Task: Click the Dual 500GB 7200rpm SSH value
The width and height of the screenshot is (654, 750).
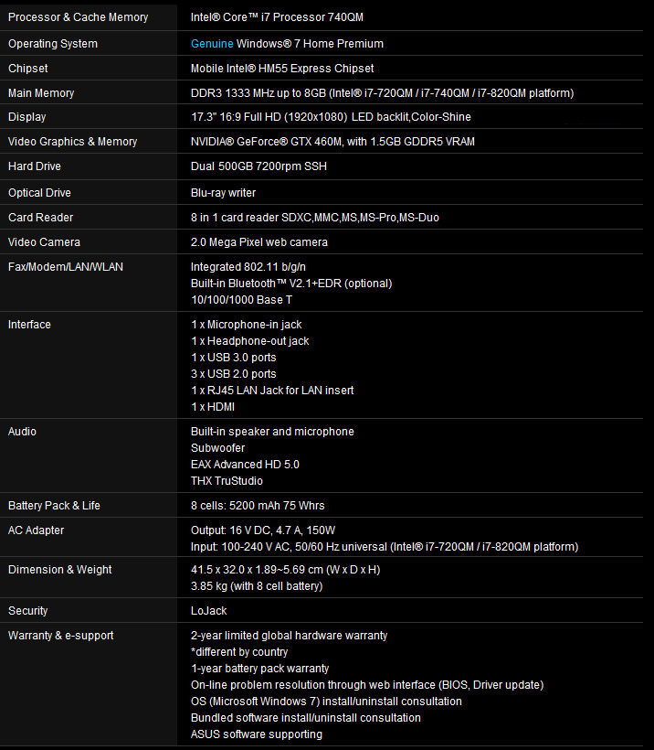Action: [258, 166]
